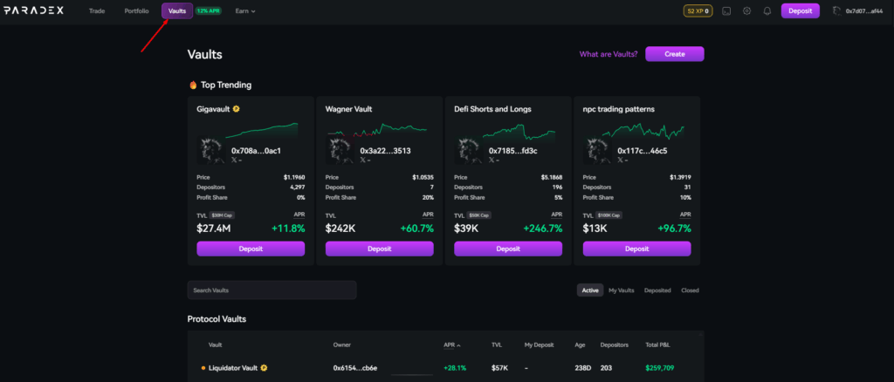Click the flame icon next to Top Trending
Image resolution: width=894 pixels, height=382 pixels.
click(193, 85)
